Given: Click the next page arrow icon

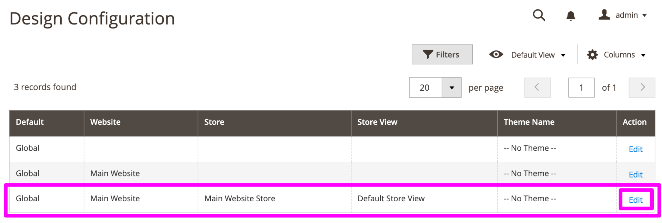Looking at the screenshot, I should [x=642, y=87].
